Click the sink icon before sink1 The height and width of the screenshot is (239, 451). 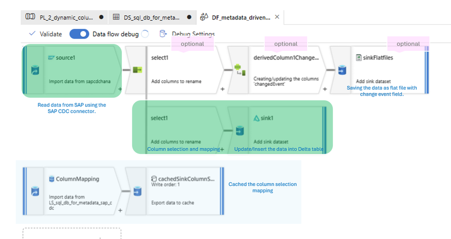click(240, 130)
